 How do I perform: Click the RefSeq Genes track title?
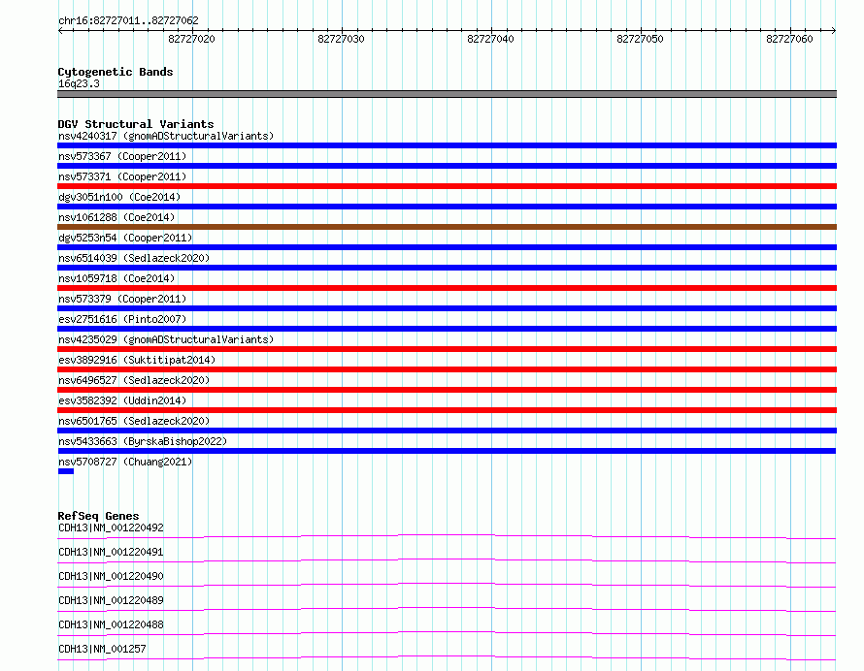coord(98,516)
